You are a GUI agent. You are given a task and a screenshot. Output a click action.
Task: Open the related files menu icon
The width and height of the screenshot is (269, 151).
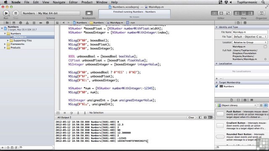58,23
